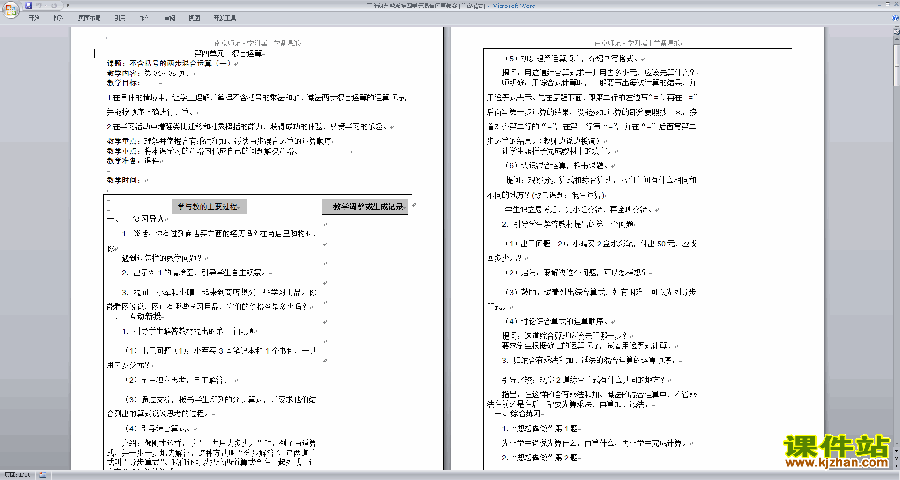The height and width of the screenshot is (480, 900).
Task: Undo the last action
Action: click(x=38, y=6)
